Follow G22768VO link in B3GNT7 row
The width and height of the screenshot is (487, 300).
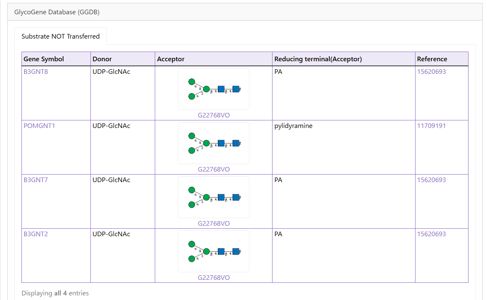click(214, 224)
